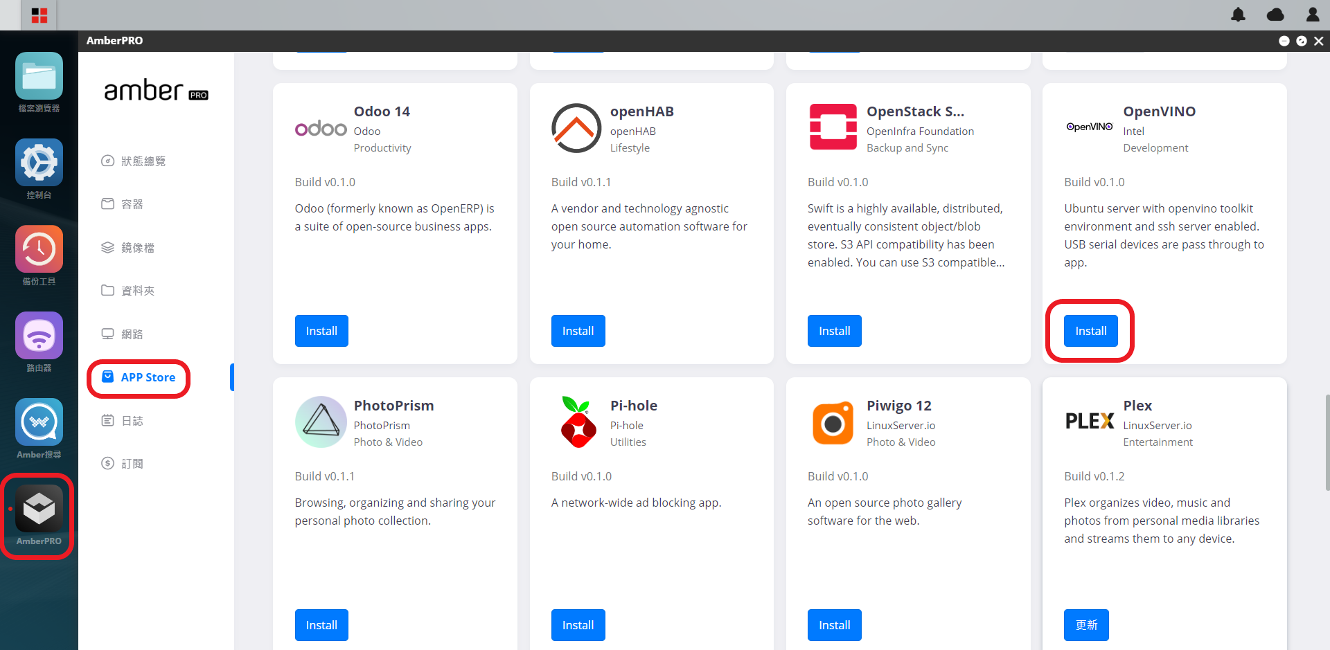The width and height of the screenshot is (1330, 650).
Task: Click the OpenVINO logo
Action: pos(1090,127)
